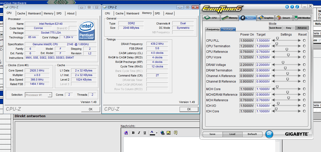
Task: Click the ICH Core slider handle
Action: pyautogui.click(x=276, y=109)
